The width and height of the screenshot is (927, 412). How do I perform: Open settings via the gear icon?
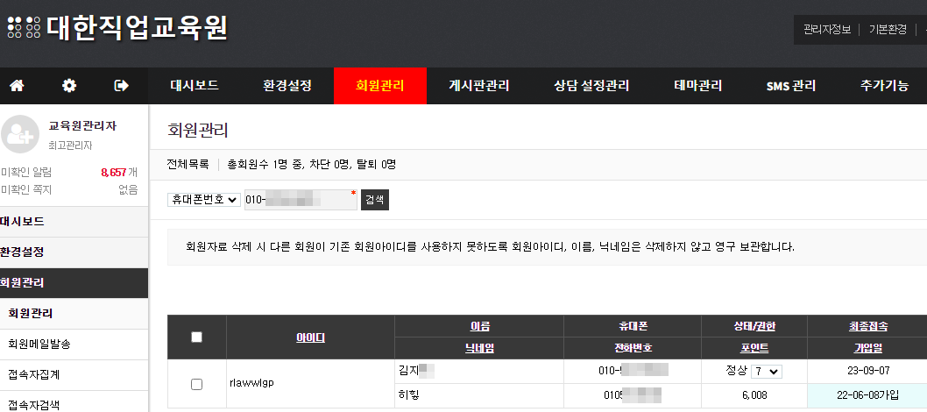point(69,86)
